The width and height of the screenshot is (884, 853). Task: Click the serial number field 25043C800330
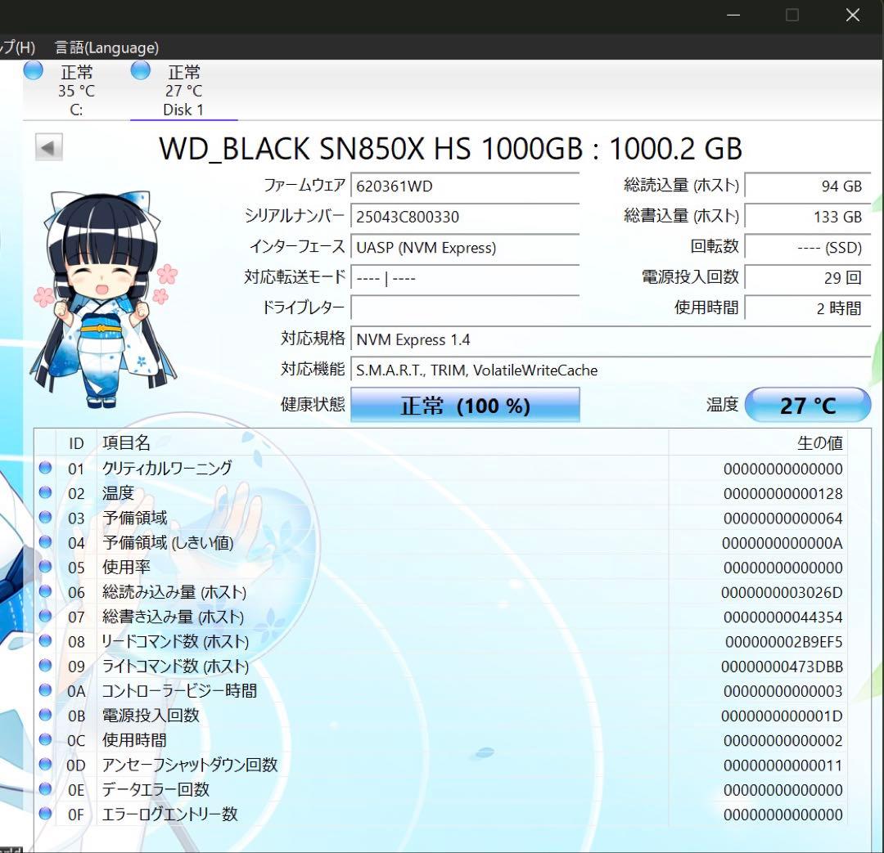465,217
